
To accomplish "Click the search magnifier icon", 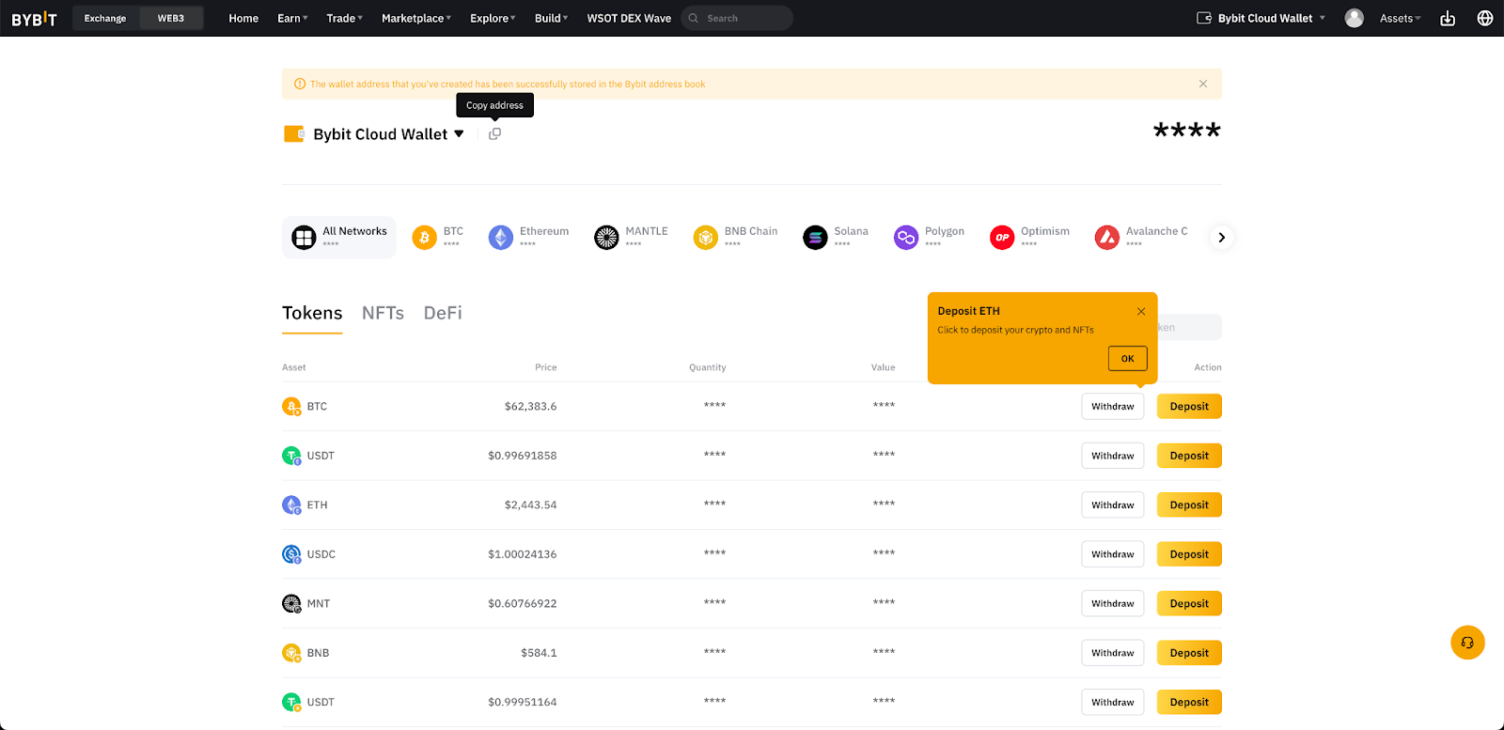I will point(694,18).
